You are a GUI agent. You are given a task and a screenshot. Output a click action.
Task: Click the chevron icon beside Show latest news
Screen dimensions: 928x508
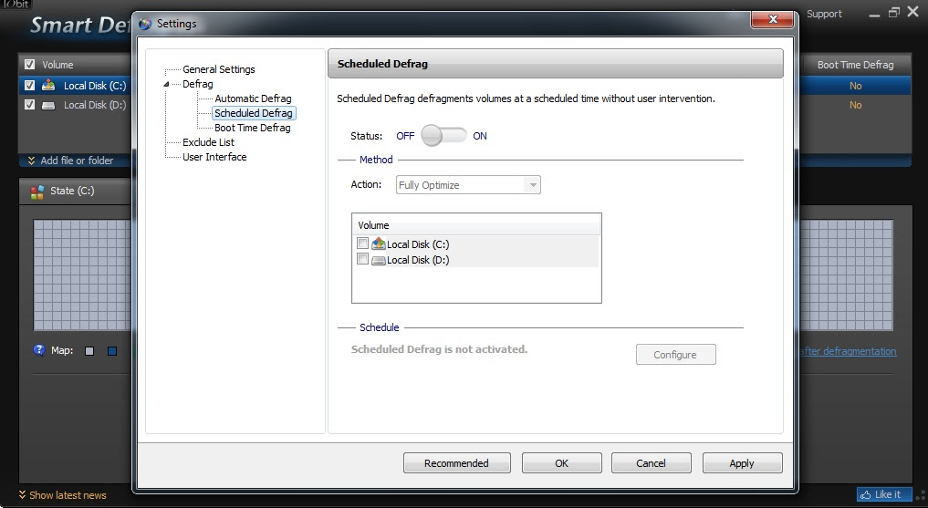[x=23, y=494]
